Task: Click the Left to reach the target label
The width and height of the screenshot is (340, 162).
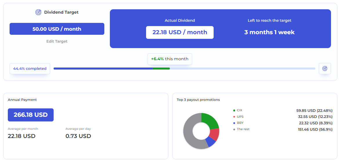Action: [270, 20]
